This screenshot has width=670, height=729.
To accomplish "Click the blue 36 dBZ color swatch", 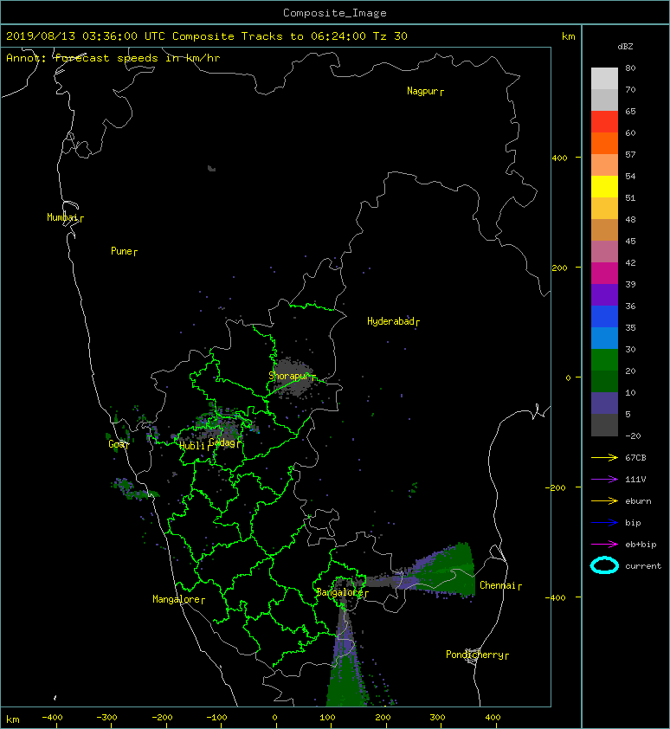I will click(604, 317).
